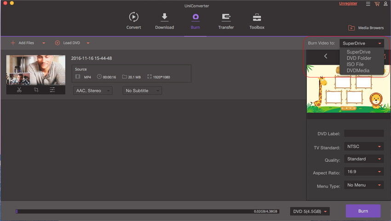Open effects adjustment sliders icon
The image size is (391, 221).
(x=53, y=90)
